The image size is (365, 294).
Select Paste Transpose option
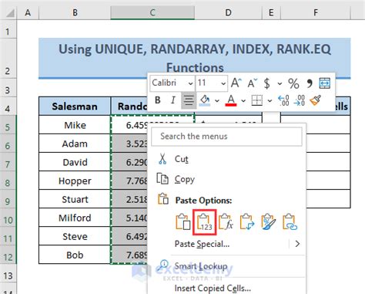(247, 221)
